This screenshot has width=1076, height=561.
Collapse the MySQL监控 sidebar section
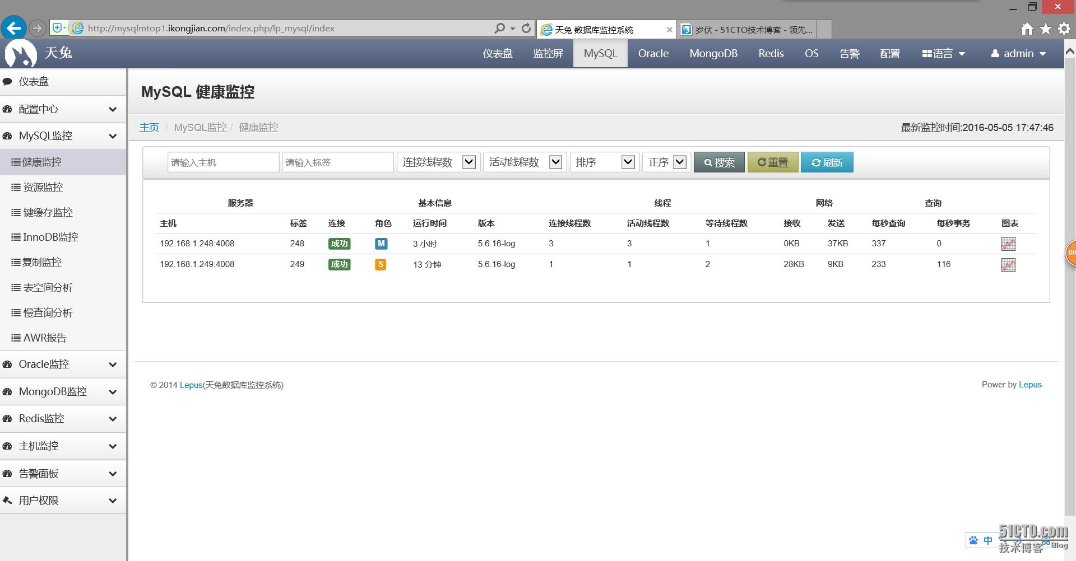click(x=63, y=136)
